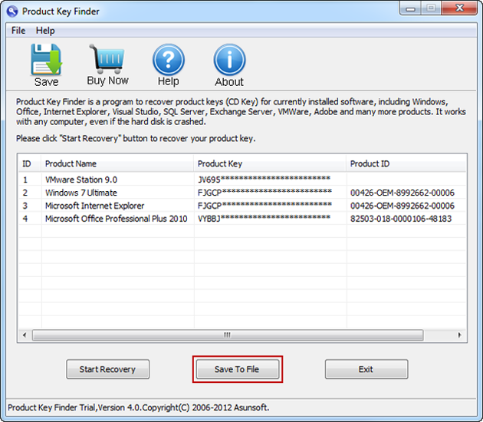Screen dimensions: 483x422
Task: Click product ID 82503-018-0000106-48183
Action: coord(401,219)
